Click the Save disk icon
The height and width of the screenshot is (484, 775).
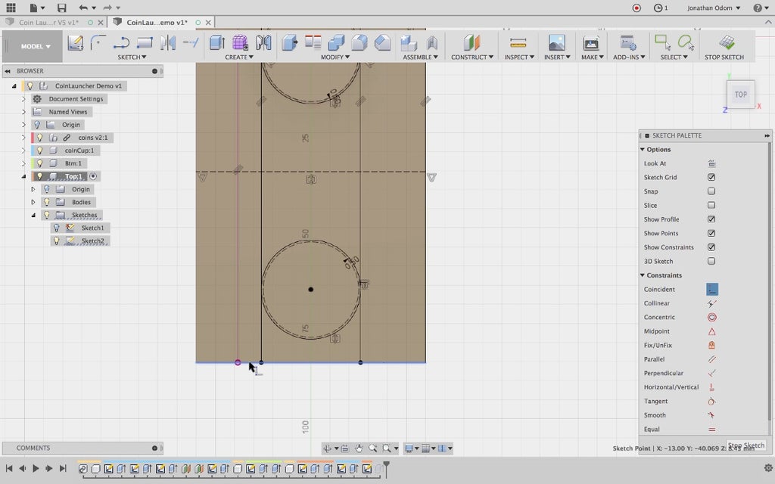click(61, 8)
